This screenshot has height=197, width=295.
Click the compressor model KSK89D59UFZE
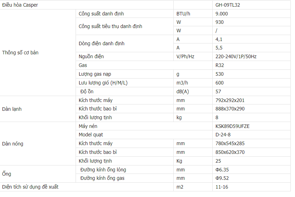[232, 126]
